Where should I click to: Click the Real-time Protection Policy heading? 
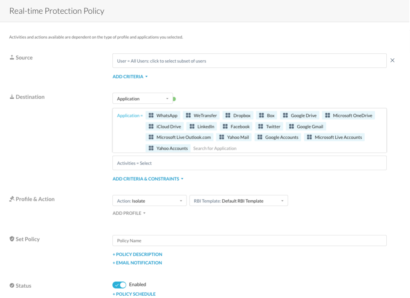click(57, 11)
